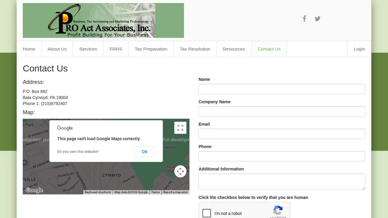Open the FRRS menu item
The width and height of the screenshot is (388, 218).
click(116, 49)
